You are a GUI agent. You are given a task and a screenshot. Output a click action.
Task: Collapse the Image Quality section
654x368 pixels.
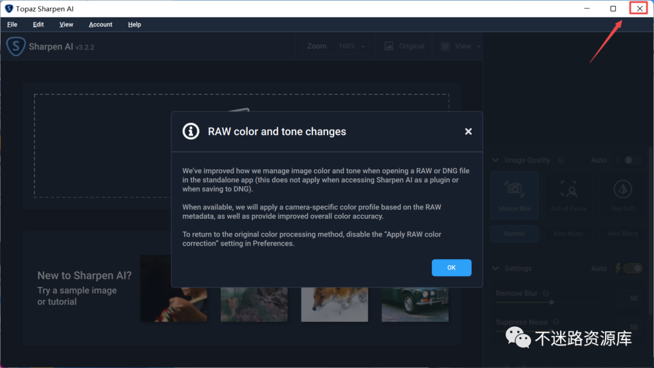pos(495,160)
